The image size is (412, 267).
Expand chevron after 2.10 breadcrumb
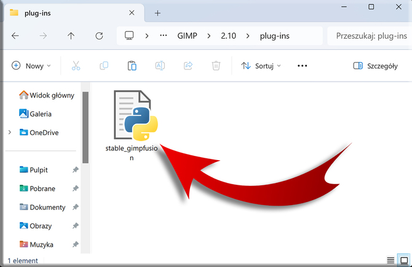(x=248, y=36)
